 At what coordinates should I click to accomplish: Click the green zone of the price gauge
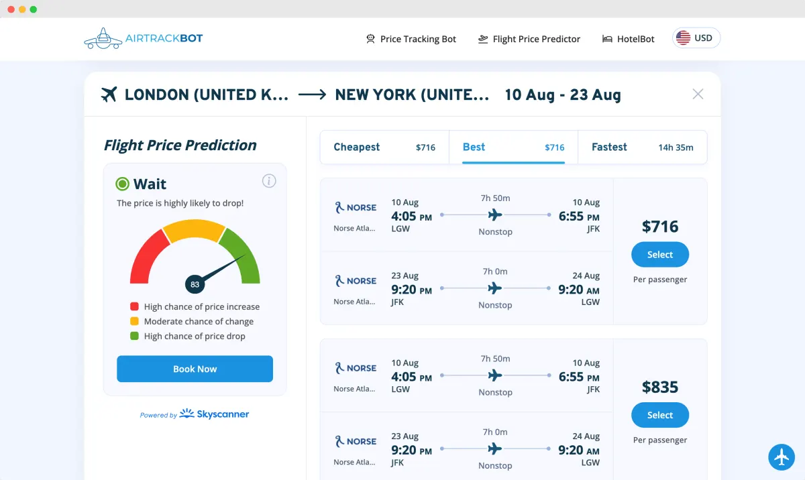243,258
